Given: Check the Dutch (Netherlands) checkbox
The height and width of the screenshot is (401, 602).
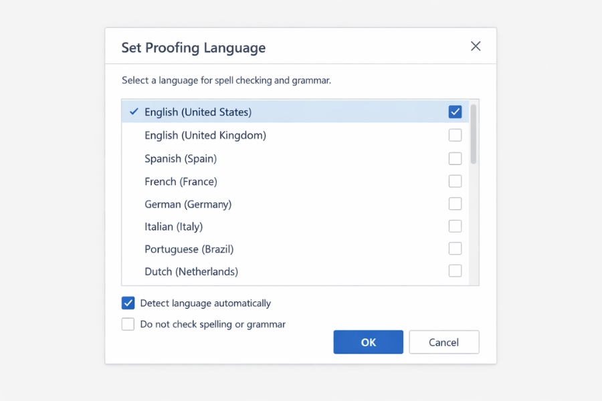Looking at the screenshot, I should tap(455, 271).
